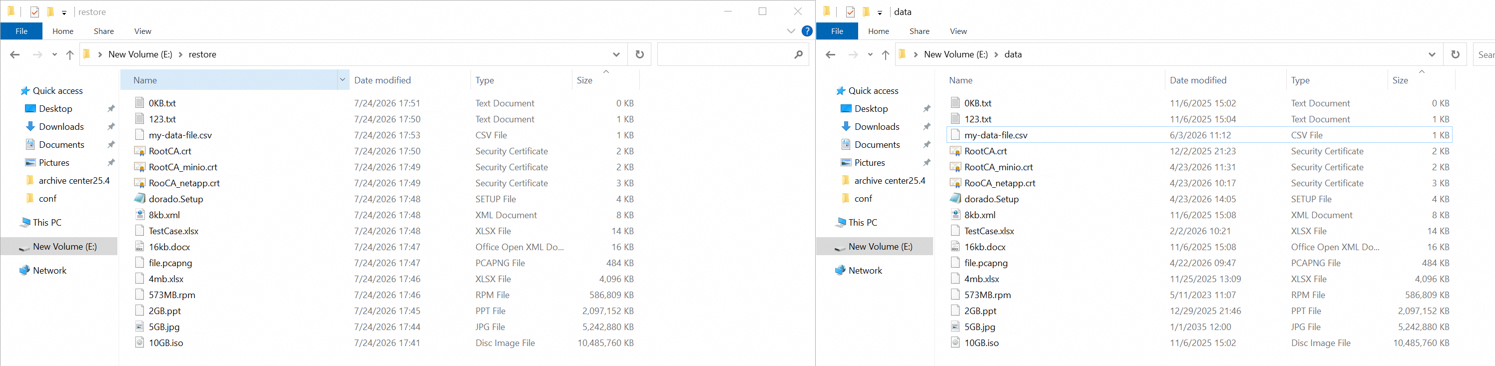Select file.pcapng name in restore window
This screenshot has height=366, width=1495.
170,263
